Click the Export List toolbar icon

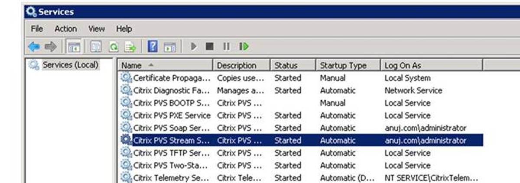click(130, 46)
